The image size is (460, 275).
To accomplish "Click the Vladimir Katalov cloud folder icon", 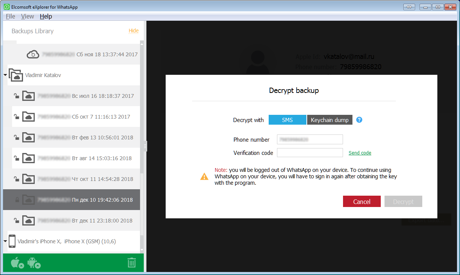I will (x=15, y=75).
